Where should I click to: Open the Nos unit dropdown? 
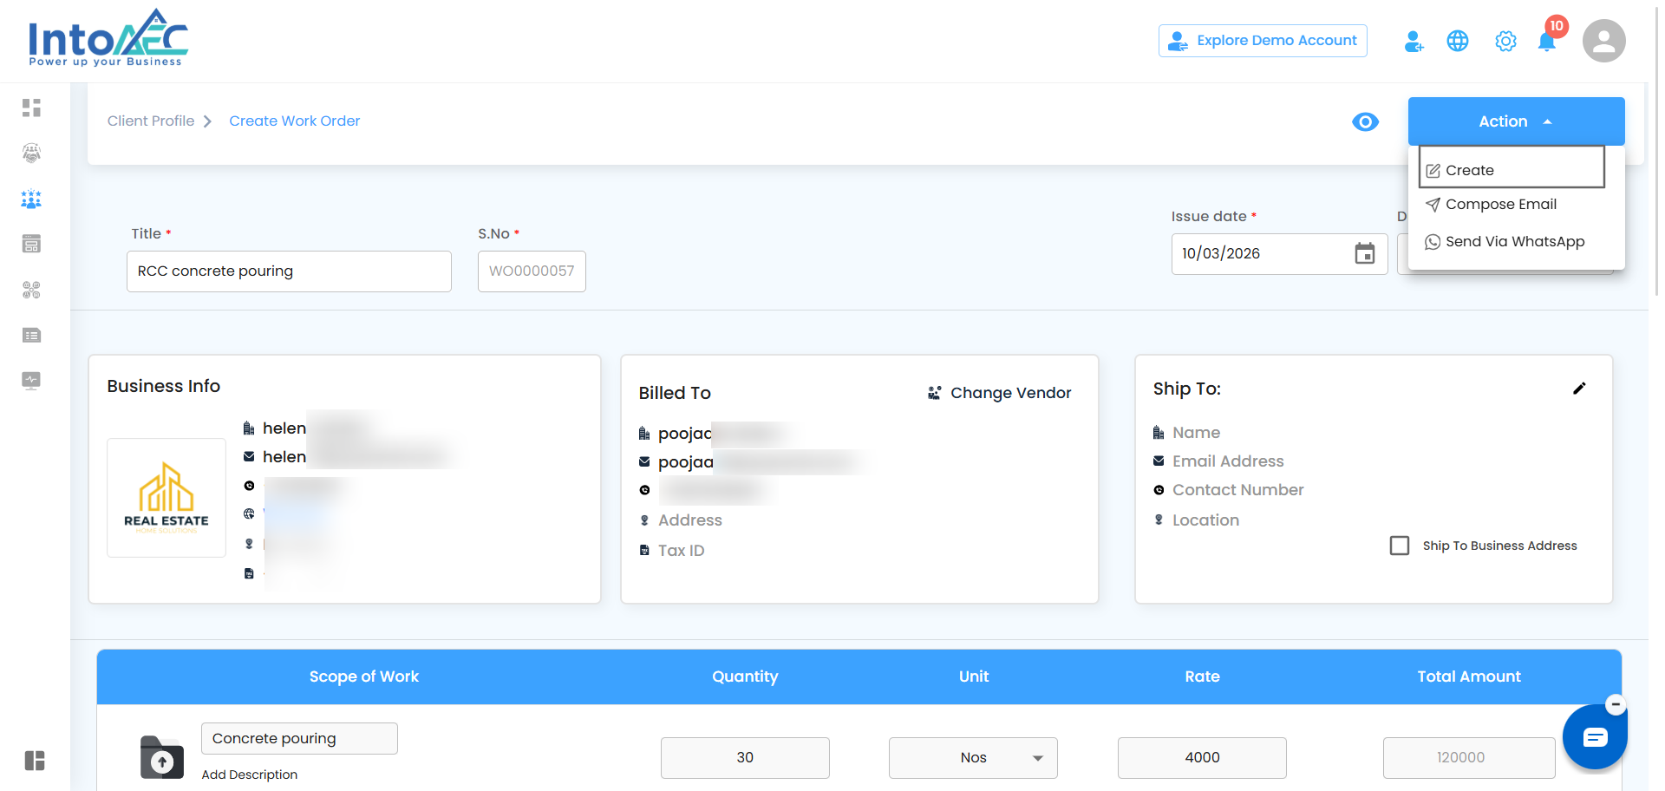973,758
